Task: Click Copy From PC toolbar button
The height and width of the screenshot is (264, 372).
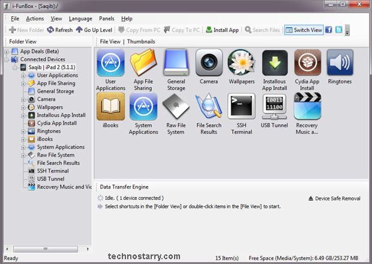Action: (x=139, y=30)
